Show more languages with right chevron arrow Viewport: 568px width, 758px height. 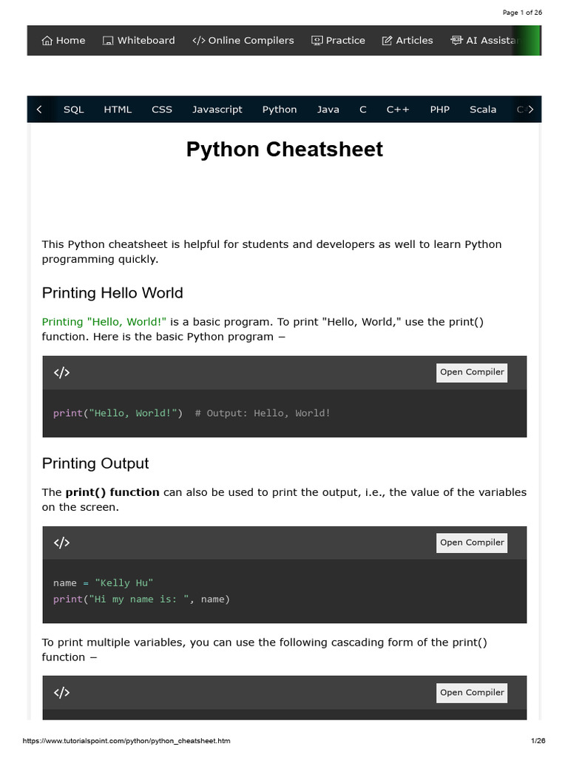(530, 110)
